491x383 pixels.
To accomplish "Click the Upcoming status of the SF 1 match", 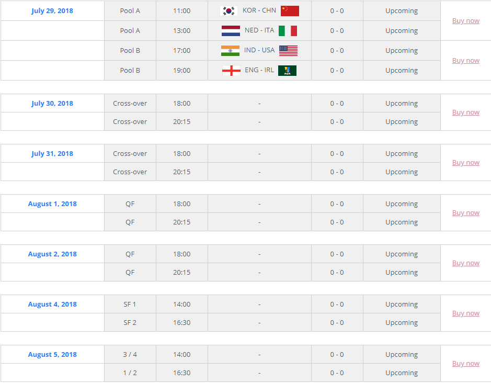I will (401, 304).
